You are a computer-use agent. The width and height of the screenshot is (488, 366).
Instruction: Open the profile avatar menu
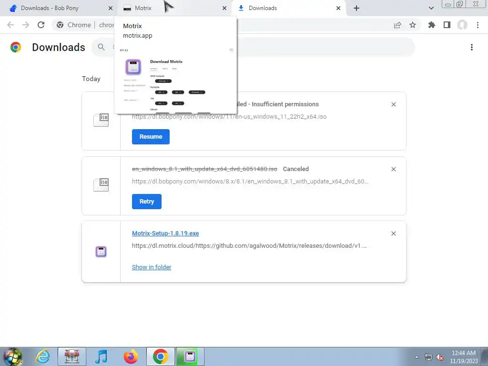coord(462,25)
